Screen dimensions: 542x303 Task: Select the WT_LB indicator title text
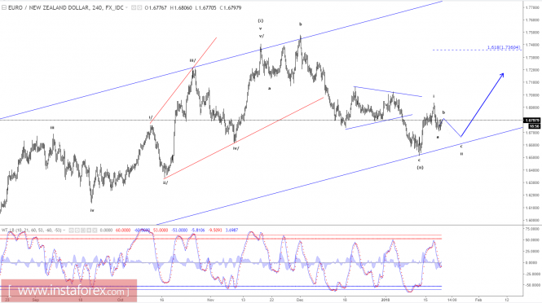point(32,230)
